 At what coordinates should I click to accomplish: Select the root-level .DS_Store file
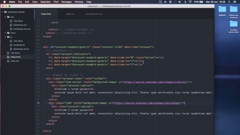pos(15,53)
